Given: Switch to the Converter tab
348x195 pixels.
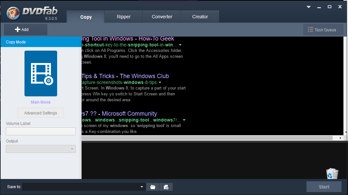Looking at the screenshot, I should click(162, 17).
